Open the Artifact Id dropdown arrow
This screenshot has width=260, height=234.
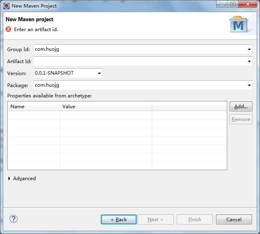(x=249, y=61)
